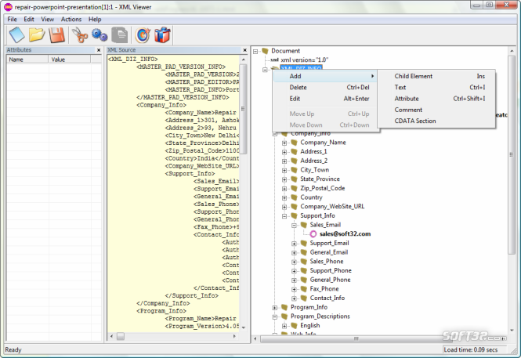Expand the City_Town node
This screenshot has height=358, width=521.
tap(284, 170)
